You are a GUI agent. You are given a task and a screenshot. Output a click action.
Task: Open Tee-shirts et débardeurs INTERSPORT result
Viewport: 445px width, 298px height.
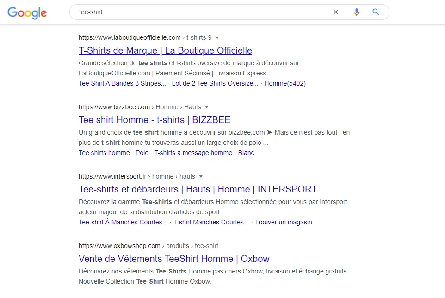coord(198,189)
